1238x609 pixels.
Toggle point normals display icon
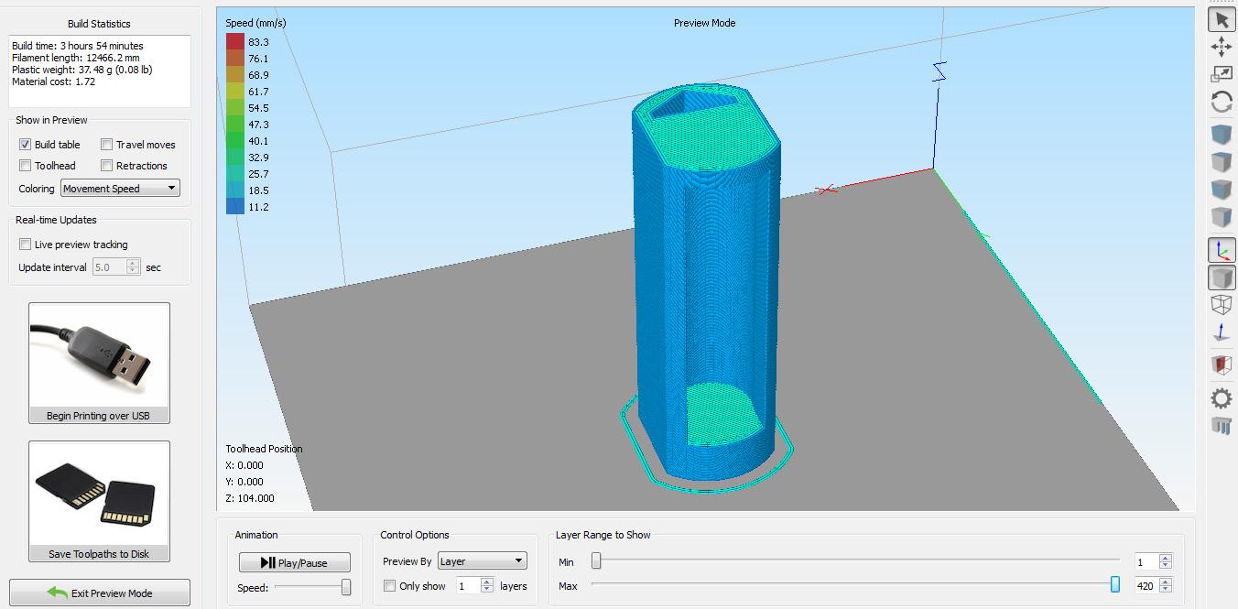coord(1222,332)
